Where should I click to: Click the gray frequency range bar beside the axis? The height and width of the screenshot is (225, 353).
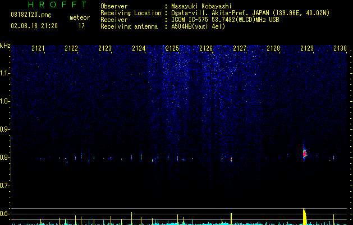coord(11,157)
